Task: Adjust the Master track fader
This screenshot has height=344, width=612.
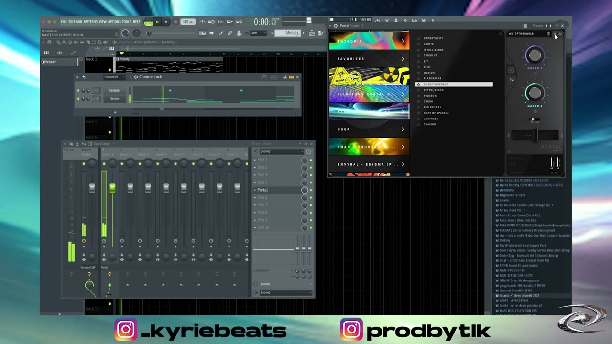Action: tap(92, 188)
